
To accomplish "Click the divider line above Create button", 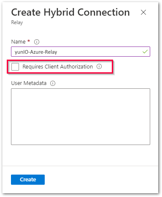I will tap(80, 166).
